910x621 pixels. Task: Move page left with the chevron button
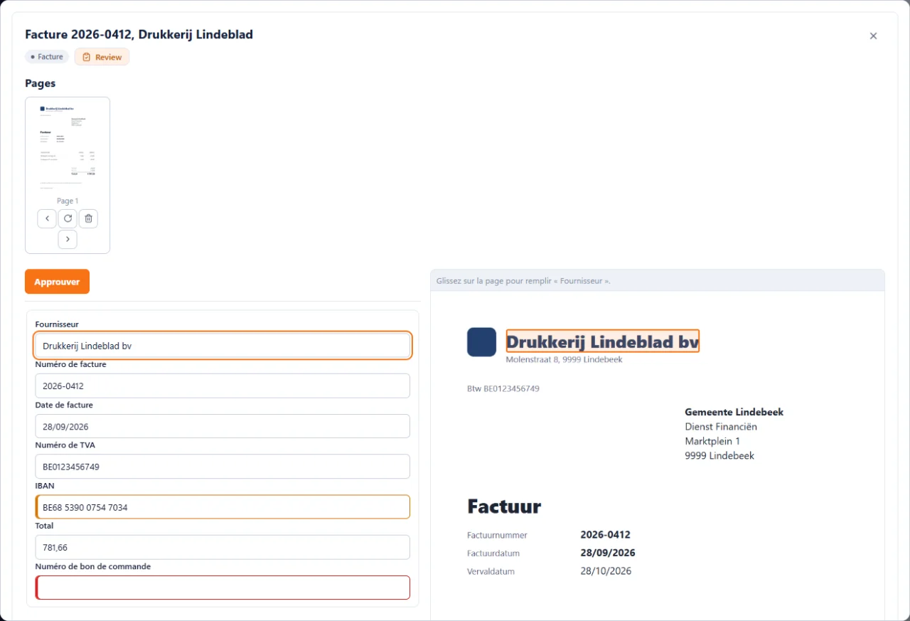[x=47, y=218]
